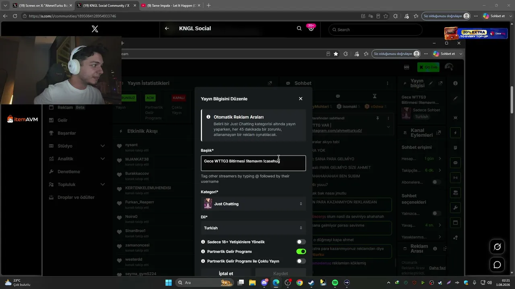The width and height of the screenshot is (515, 289).
Task: Open the Daha fazla link under Reklam Arası
Action: point(437,268)
